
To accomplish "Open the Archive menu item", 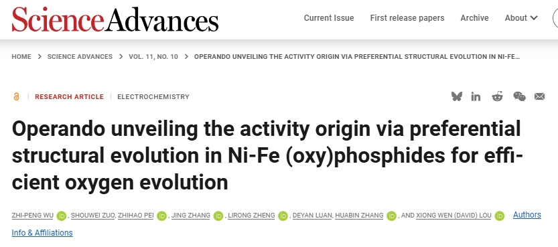I will pyautogui.click(x=474, y=18).
